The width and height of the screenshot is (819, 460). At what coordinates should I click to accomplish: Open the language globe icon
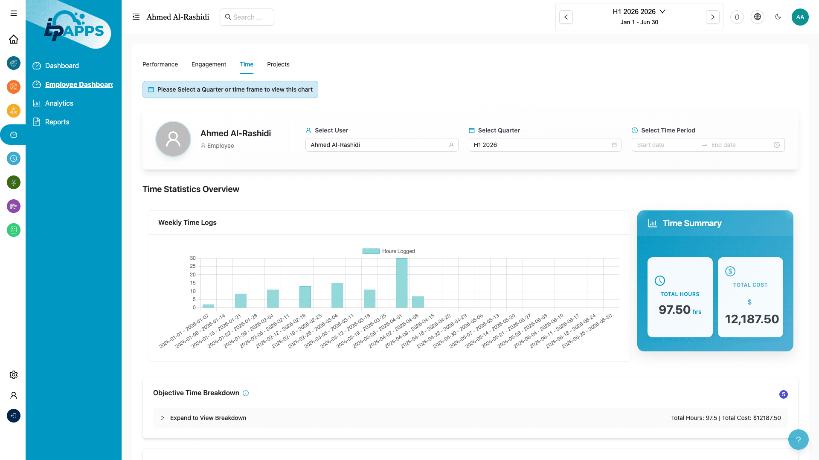pyautogui.click(x=758, y=17)
